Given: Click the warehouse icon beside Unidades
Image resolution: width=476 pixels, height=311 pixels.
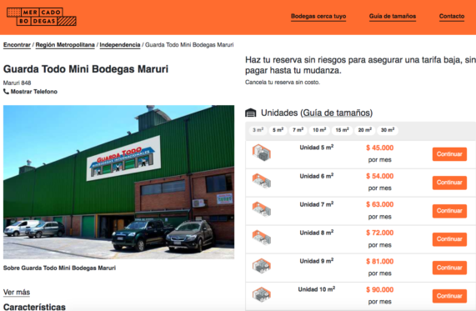Looking at the screenshot, I should click(250, 113).
